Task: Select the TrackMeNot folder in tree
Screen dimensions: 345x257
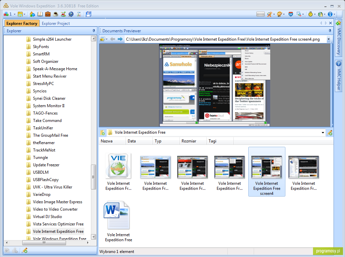Action: tap(44, 150)
